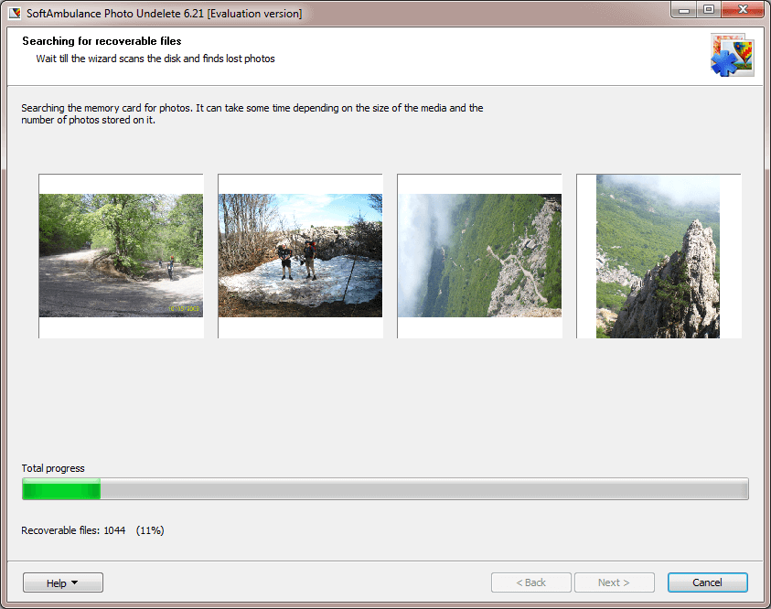Click 'Wait till the wizard scans' subtitle

155,59
